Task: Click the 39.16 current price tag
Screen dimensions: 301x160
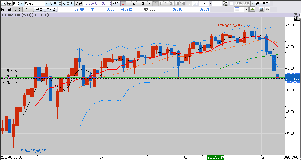Action: point(292,77)
